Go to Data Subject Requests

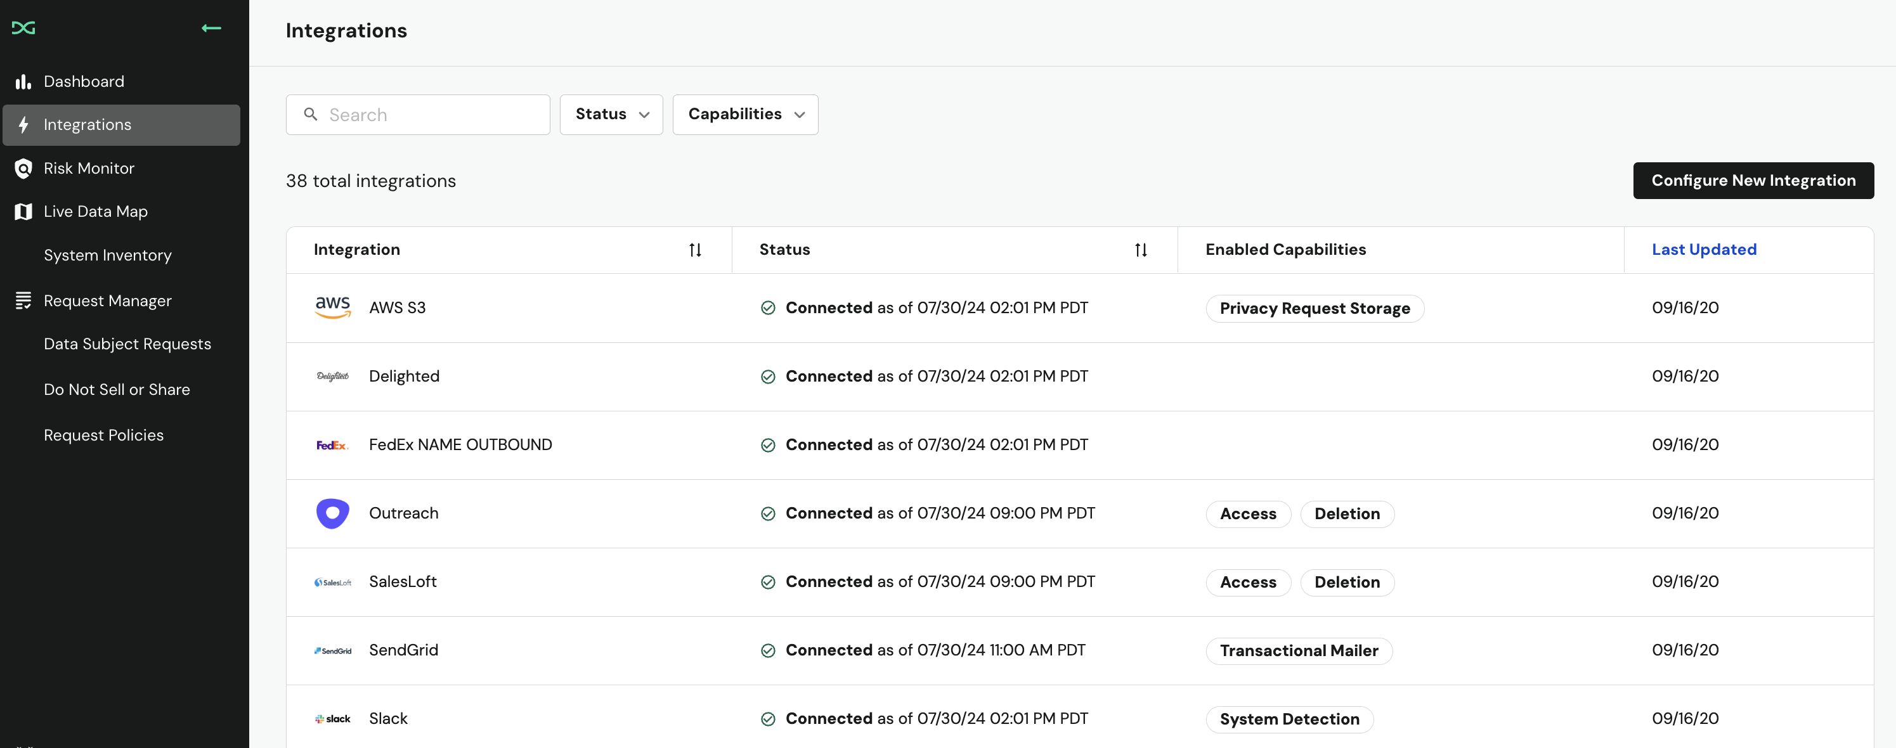click(x=127, y=344)
